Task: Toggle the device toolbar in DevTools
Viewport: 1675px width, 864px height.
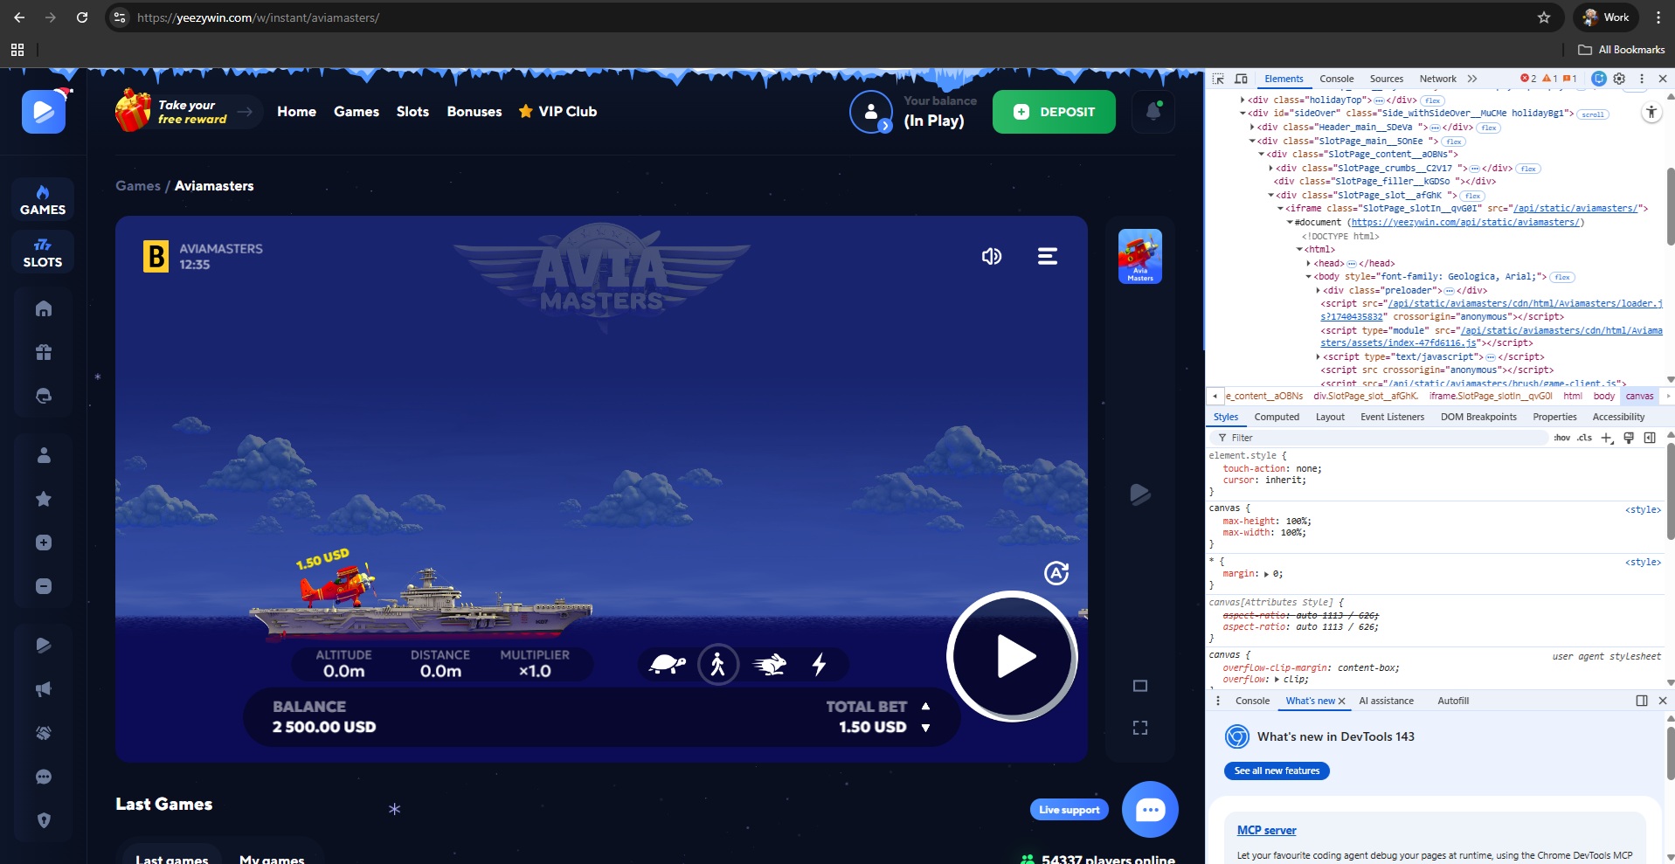Action: [1241, 79]
